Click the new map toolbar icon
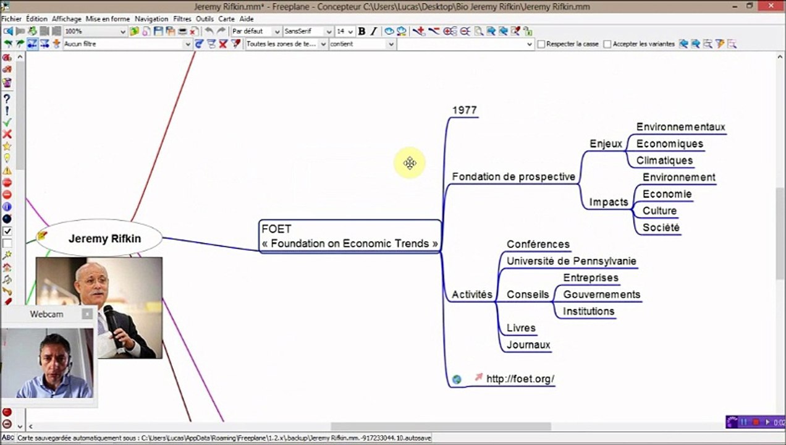The height and width of the screenshot is (445, 786). (145, 31)
